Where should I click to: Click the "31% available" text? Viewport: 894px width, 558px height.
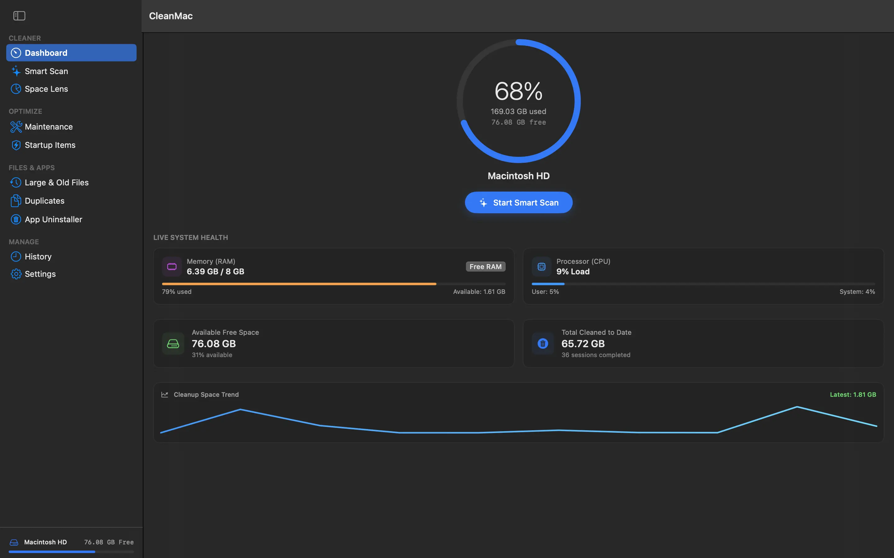212,355
